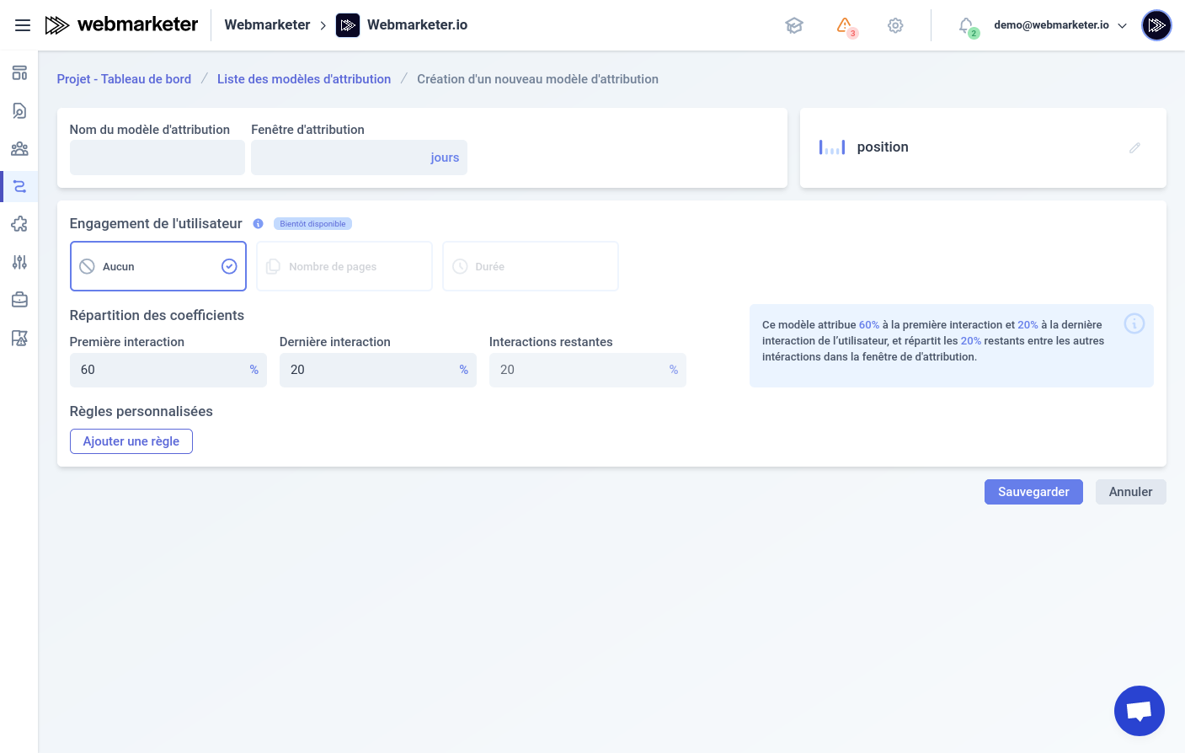Image resolution: width=1185 pixels, height=753 pixels.
Task: Expand the demo@webmarketer.io account menu
Action: click(x=1060, y=25)
